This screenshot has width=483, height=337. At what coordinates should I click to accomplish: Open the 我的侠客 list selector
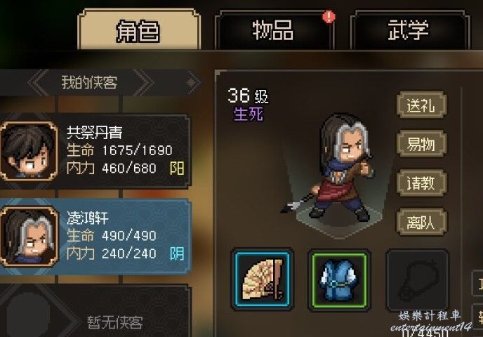pos(89,83)
